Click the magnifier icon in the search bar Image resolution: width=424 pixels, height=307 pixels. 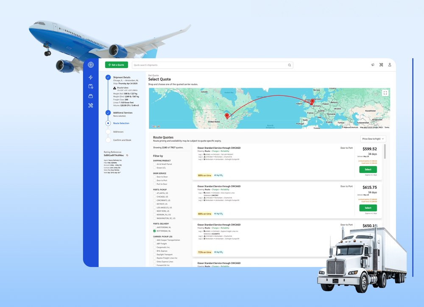pos(289,65)
